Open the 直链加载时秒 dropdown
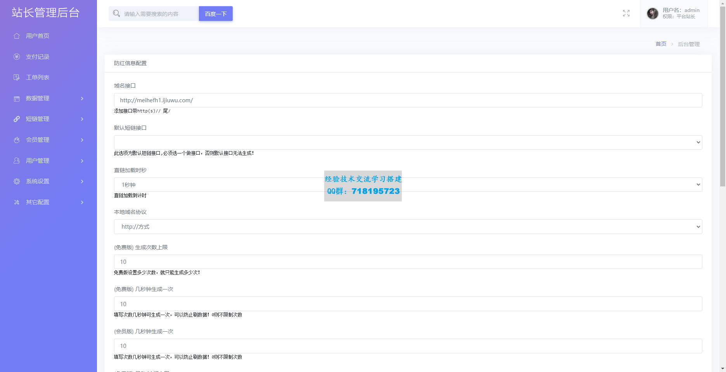This screenshot has height=372, width=726. pyautogui.click(x=408, y=185)
